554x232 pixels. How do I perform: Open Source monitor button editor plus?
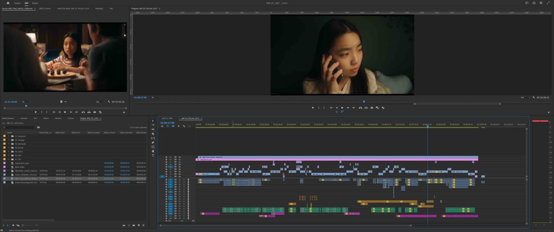tap(124, 112)
